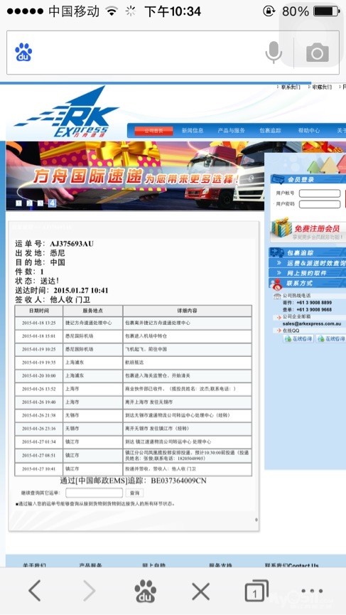Stop loading with the X icon
Viewport: 346px width, 615px height.
[200, 591]
